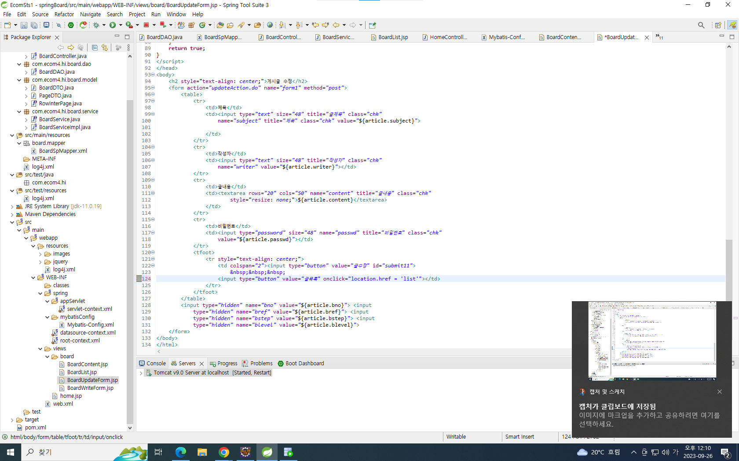Click the Relaunch icon with red badge
Screen dimensions: 739x461
83,25
